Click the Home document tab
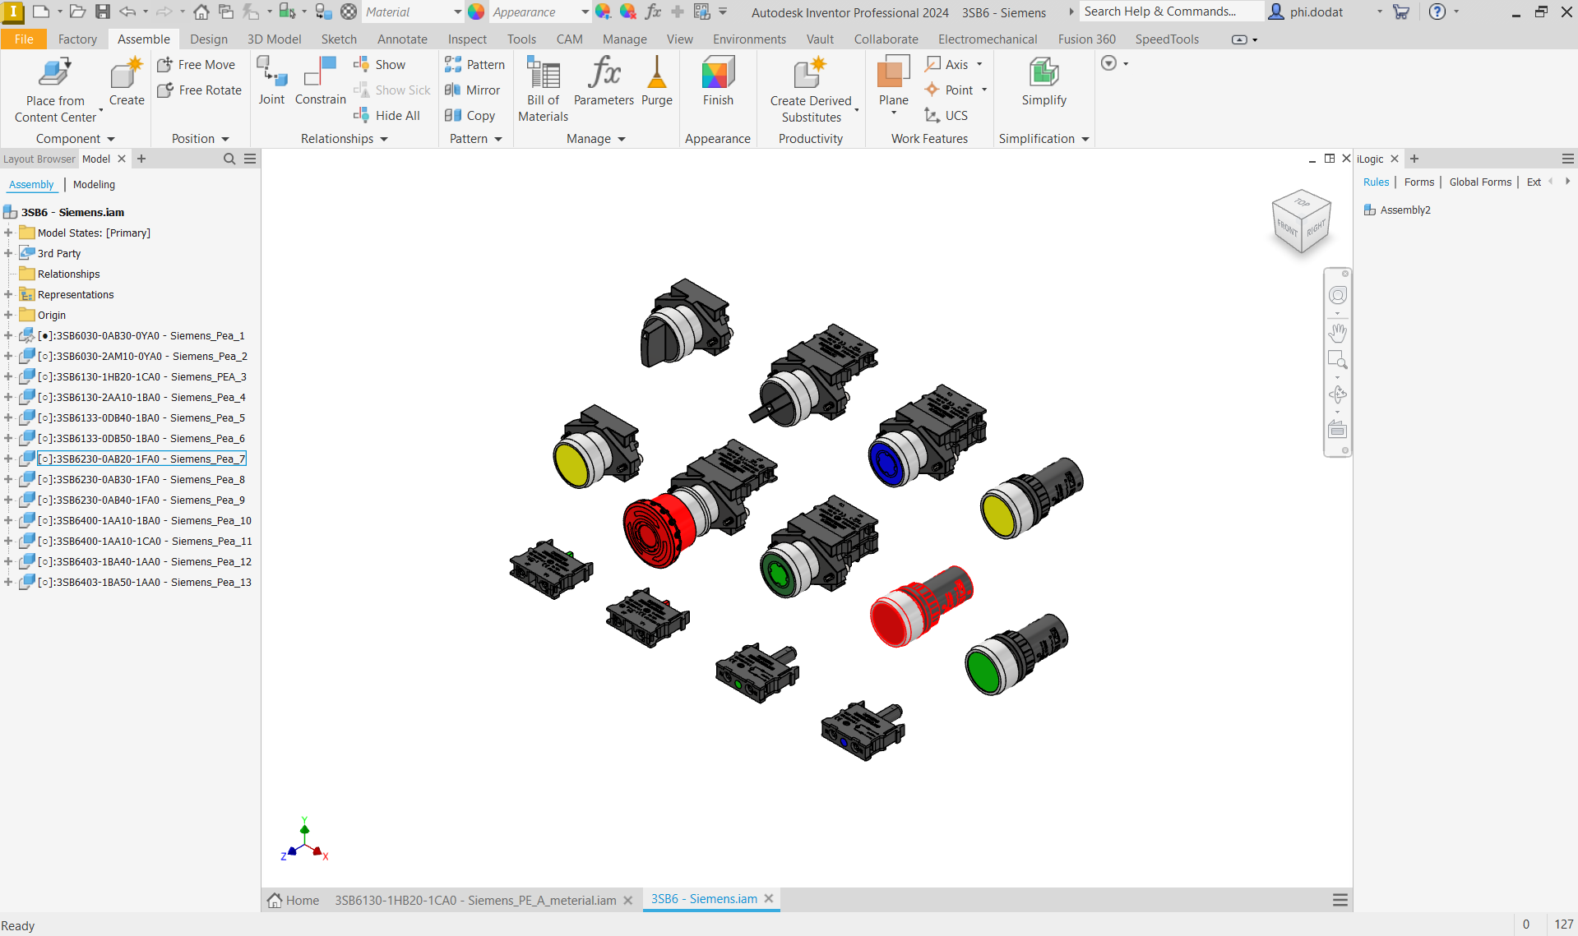 [x=294, y=901]
